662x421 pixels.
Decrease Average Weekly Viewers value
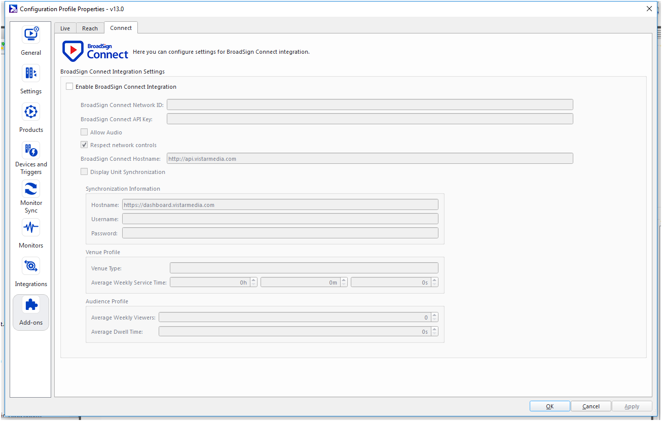[x=434, y=320]
